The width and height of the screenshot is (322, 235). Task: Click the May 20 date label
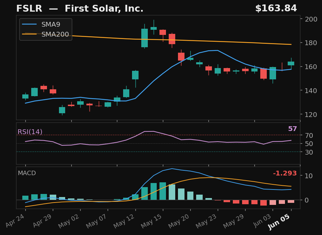[x=179, y=221]
